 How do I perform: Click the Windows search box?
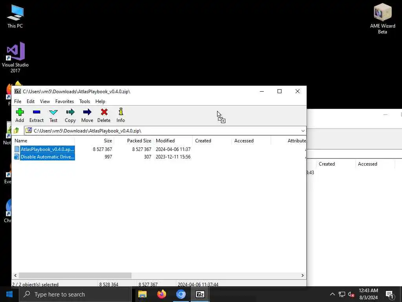tap(75, 294)
